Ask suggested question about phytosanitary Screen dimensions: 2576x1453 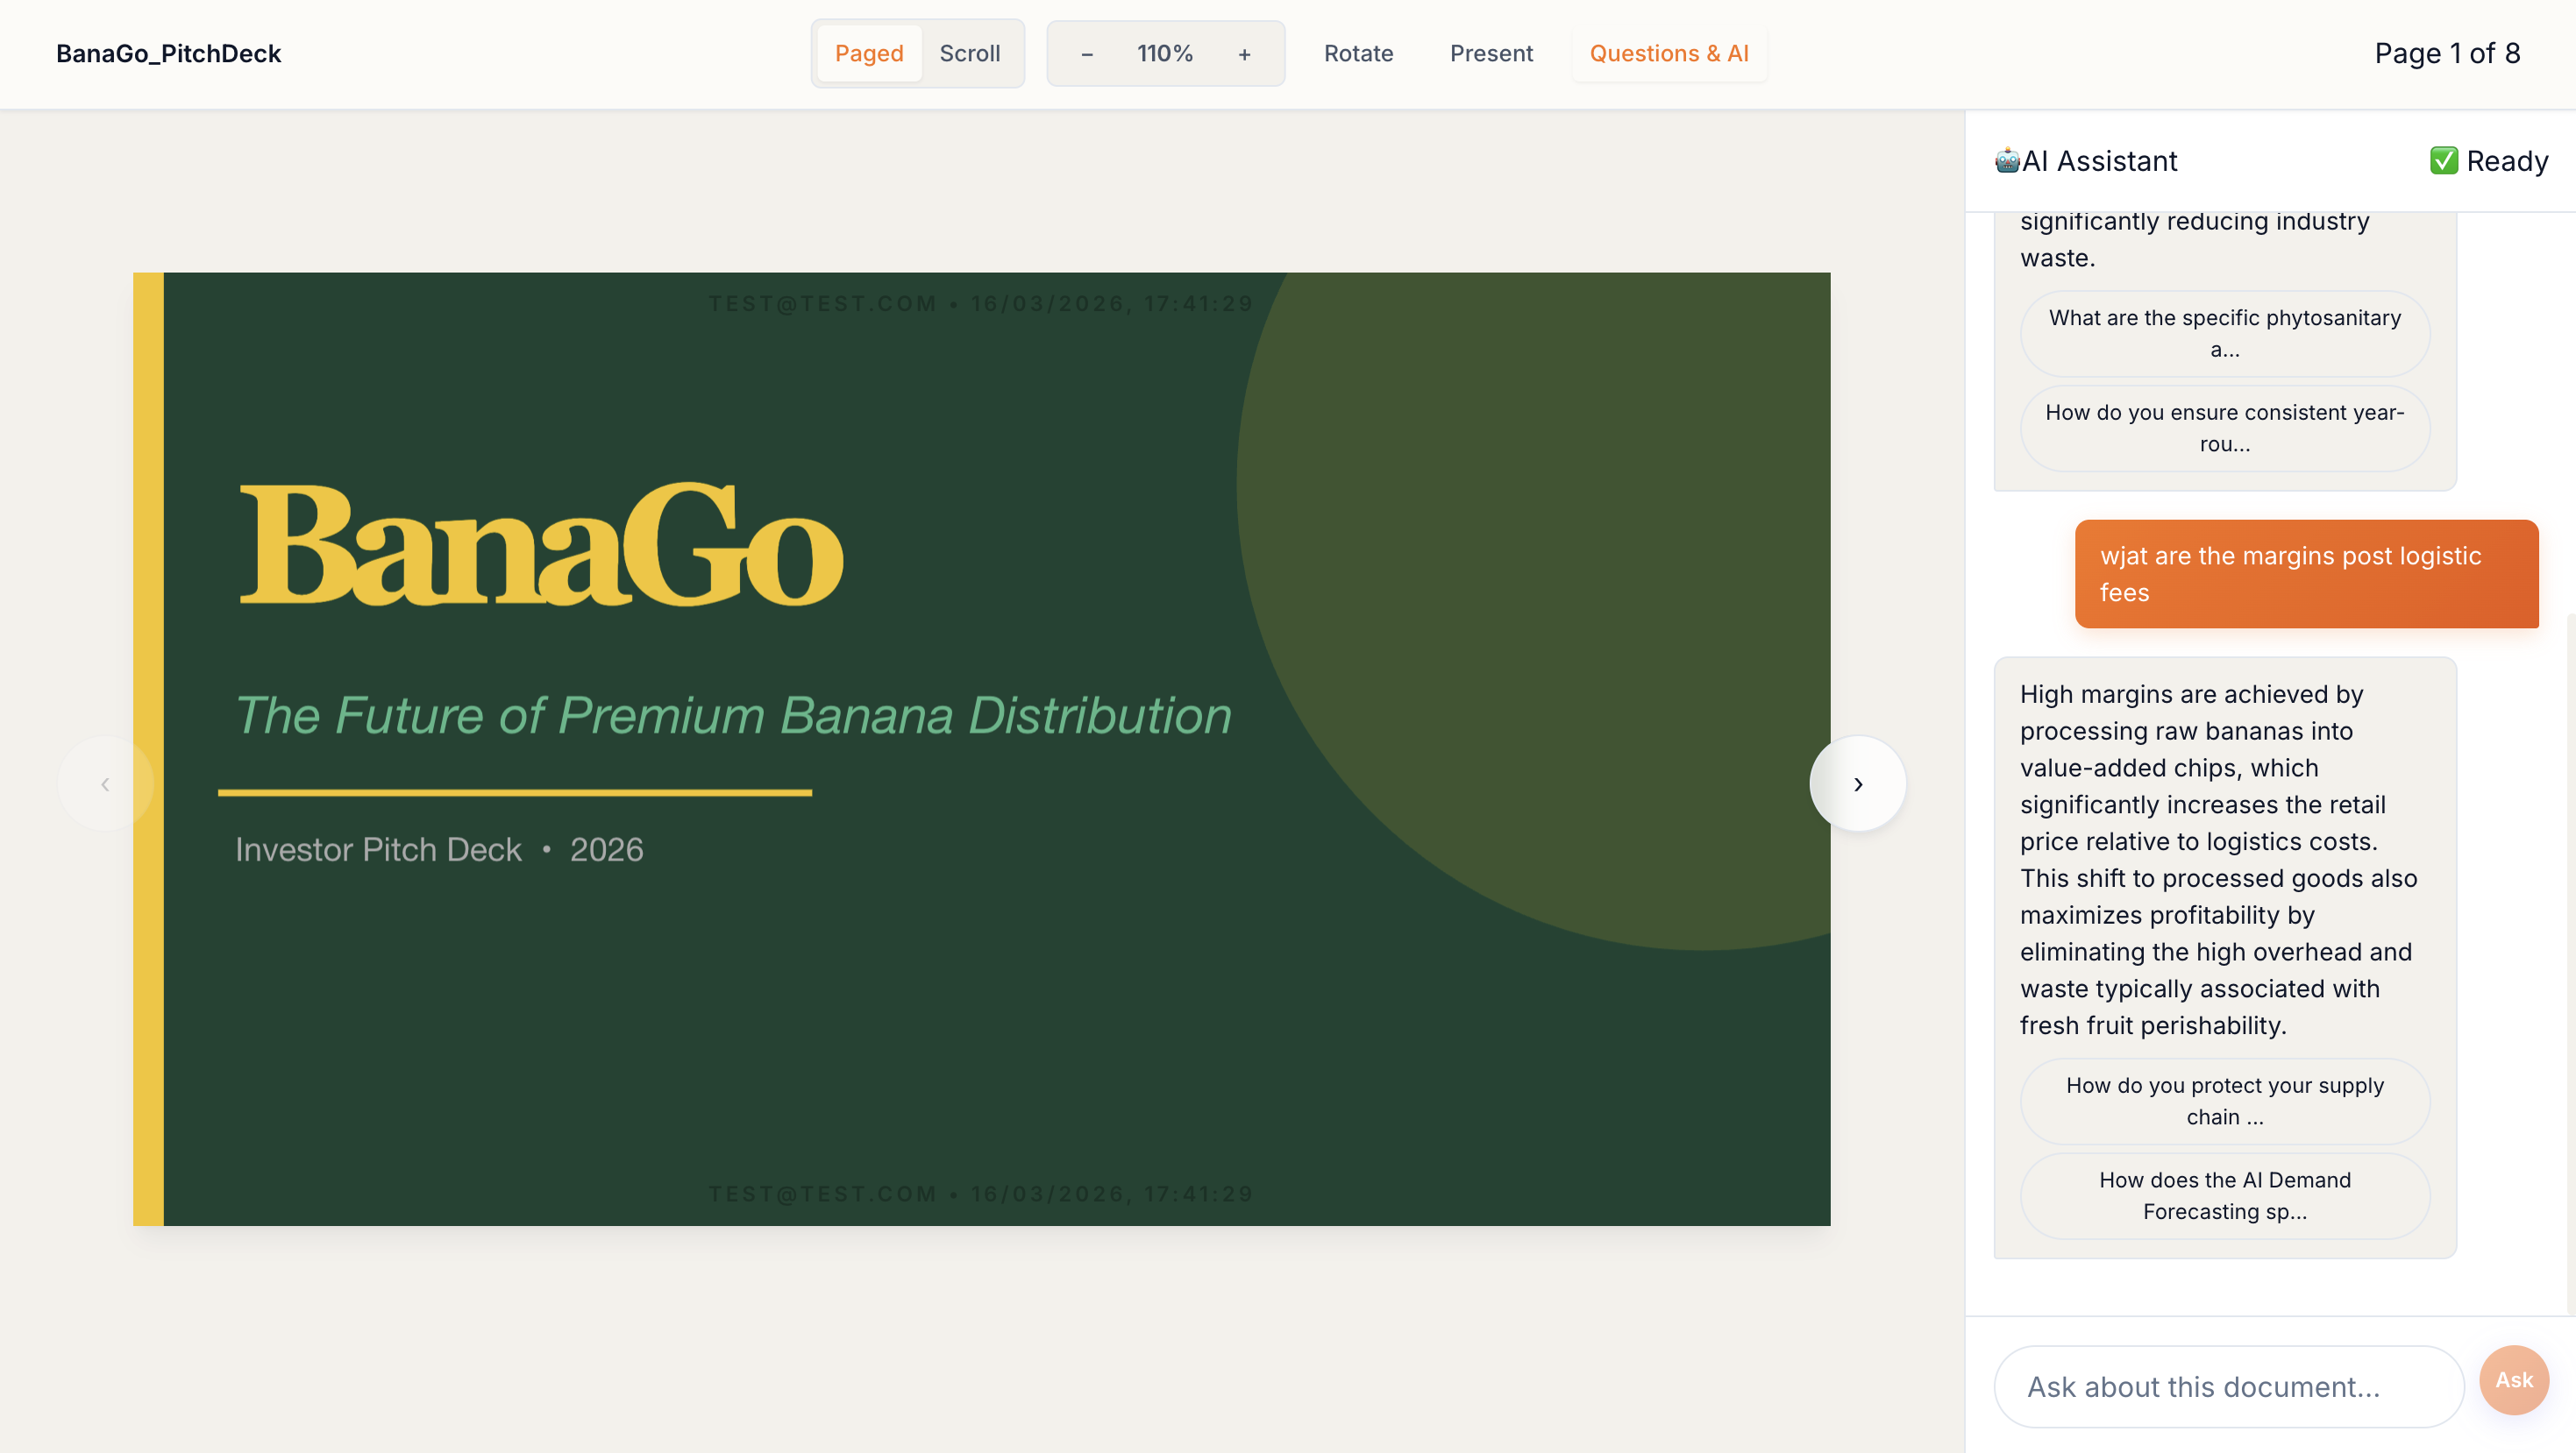[2224, 333]
